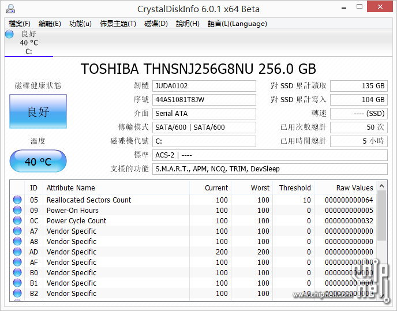Close the CrystalDiskInfo window

380,7
